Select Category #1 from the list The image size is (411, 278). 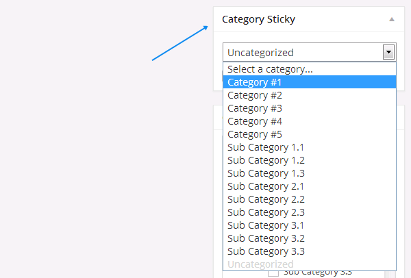[310, 82]
